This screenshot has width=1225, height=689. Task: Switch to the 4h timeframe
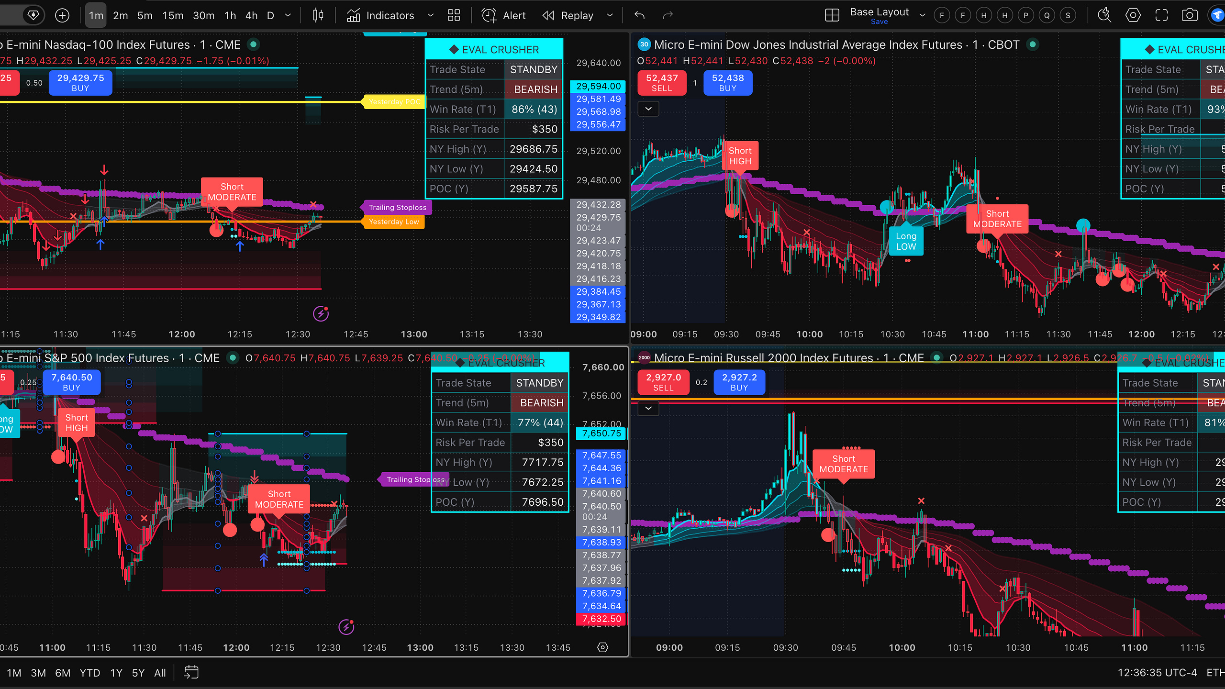[251, 15]
